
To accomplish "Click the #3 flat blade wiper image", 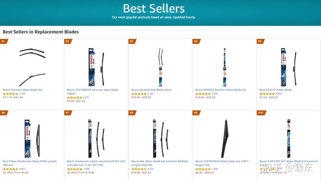I will (x=160, y=67).
